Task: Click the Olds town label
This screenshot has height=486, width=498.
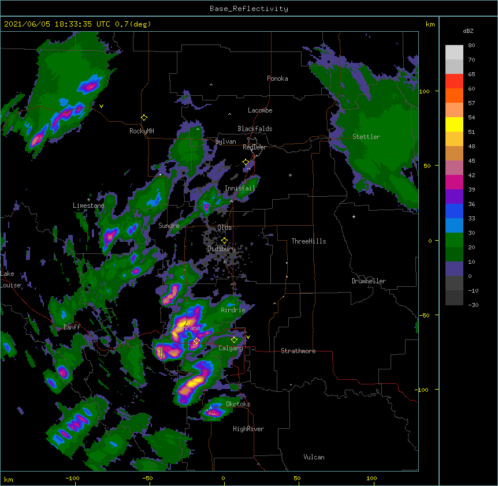Action: 224,227
